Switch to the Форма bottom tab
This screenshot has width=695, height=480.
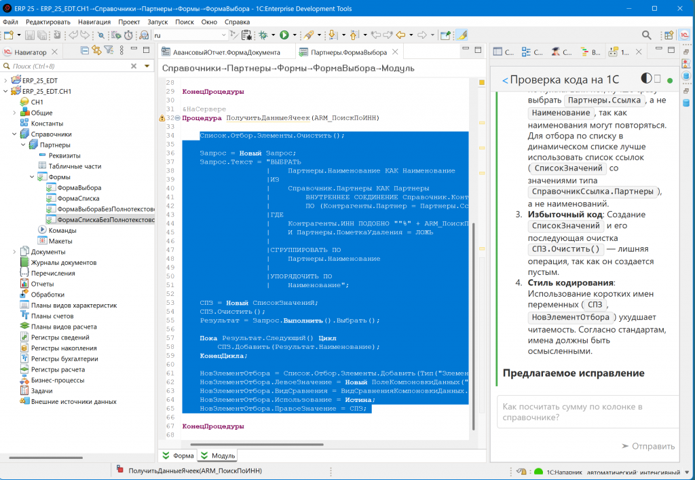(179, 456)
